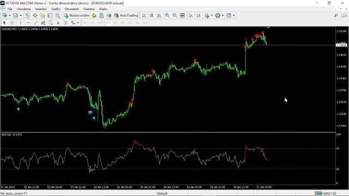Open the File menu
The image size is (349, 196).
click(x=10, y=9)
